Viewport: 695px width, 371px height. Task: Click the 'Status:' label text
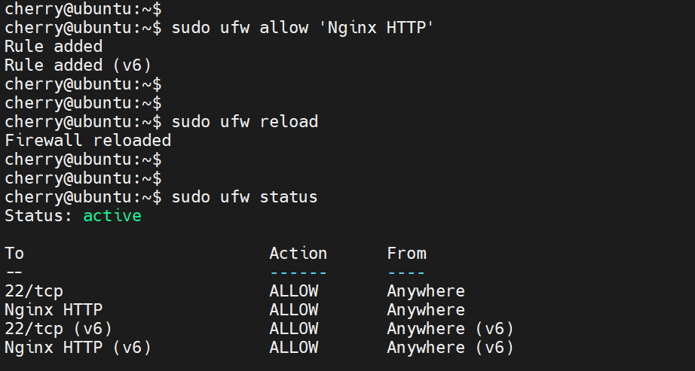click(38, 216)
